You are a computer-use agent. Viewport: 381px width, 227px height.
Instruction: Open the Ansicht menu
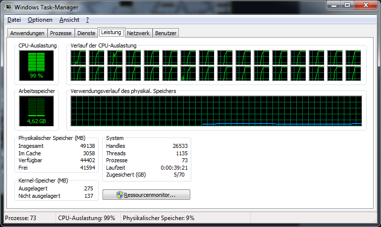tap(69, 20)
